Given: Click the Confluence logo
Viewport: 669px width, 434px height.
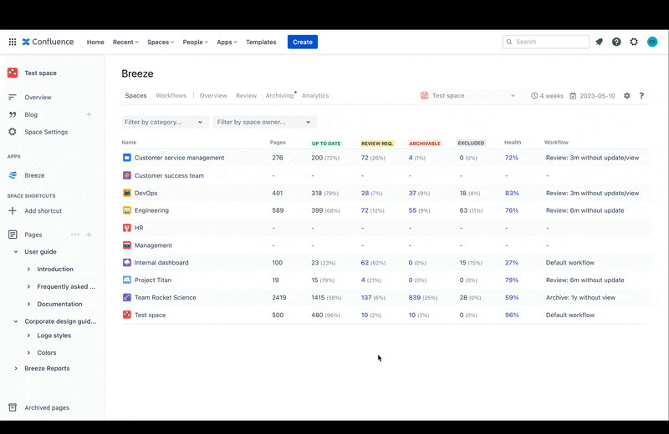Looking at the screenshot, I should click(x=49, y=42).
